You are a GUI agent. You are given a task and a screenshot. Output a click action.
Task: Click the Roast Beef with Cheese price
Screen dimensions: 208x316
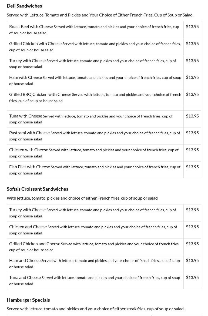coord(192,27)
